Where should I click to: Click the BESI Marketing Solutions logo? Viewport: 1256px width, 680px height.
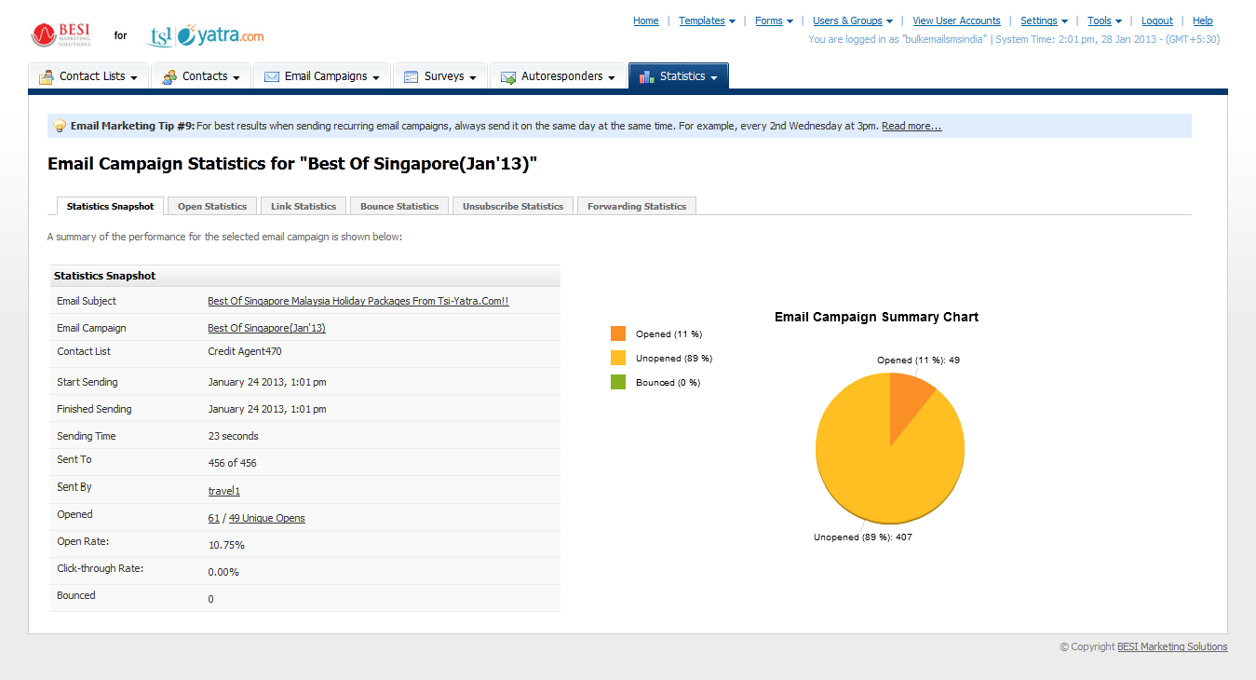coord(61,35)
